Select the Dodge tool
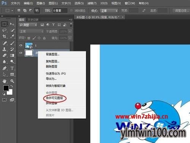The image size is (190, 143). (12, 61)
